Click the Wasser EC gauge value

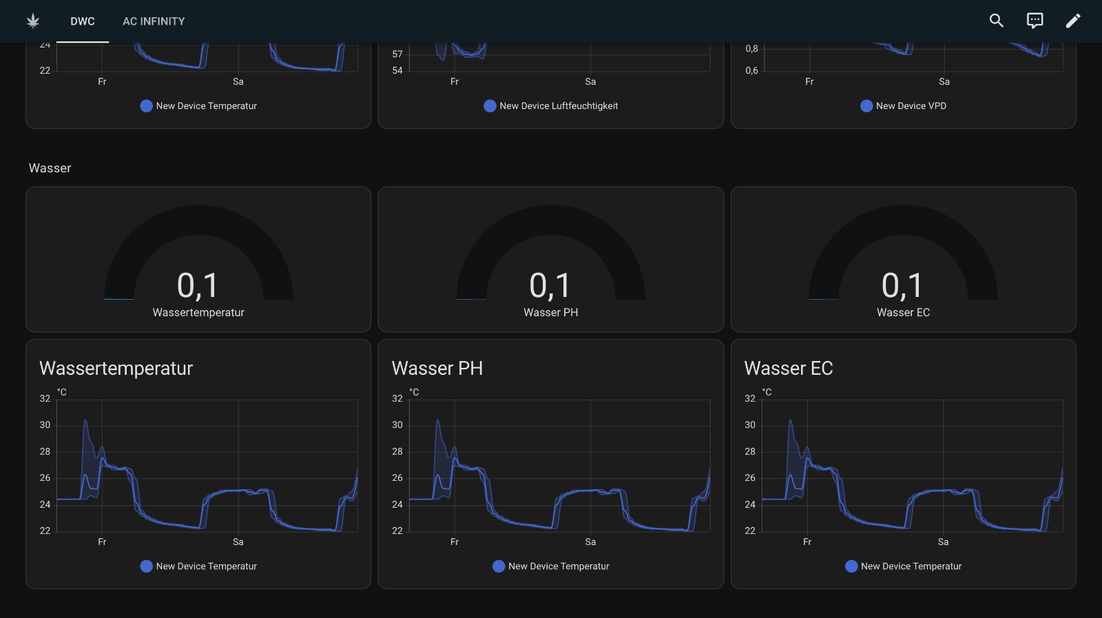(902, 286)
